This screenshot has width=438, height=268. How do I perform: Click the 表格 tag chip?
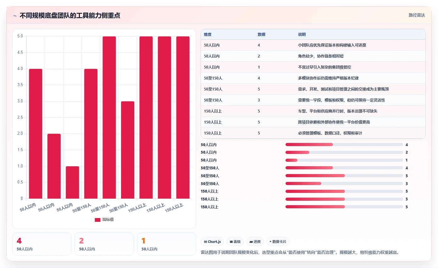coord(235,242)
